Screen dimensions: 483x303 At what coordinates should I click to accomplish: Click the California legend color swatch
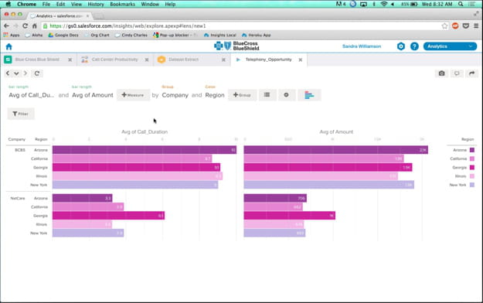[x=472, y=158]
